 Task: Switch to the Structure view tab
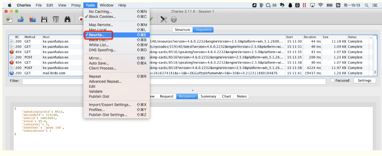pos(182,30)
